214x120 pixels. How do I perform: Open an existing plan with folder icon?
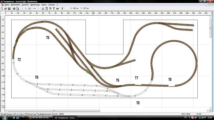(x=6, y=8)
